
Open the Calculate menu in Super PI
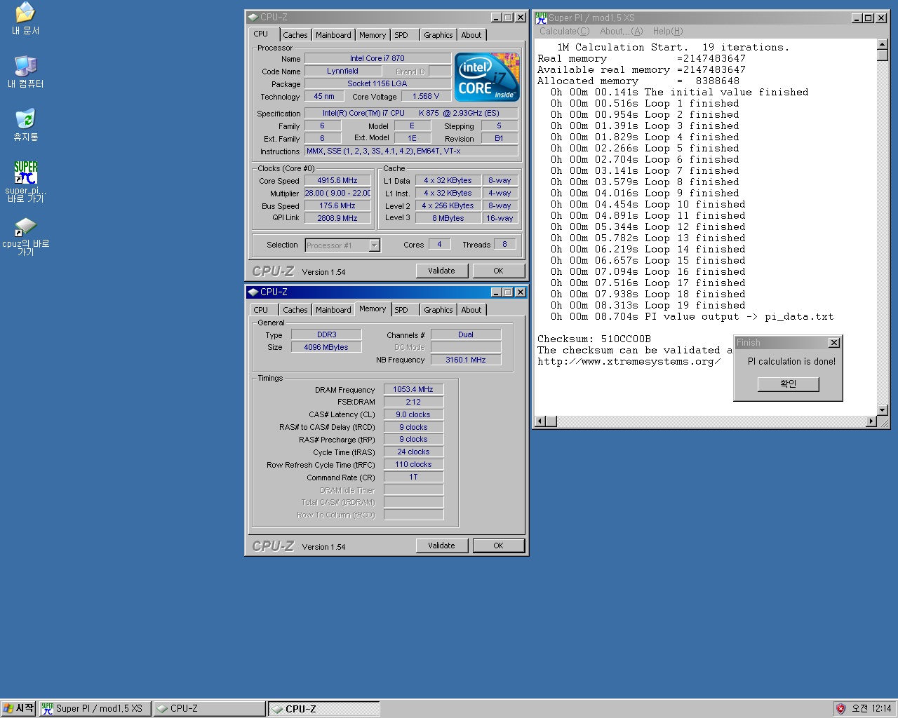(564, 31)
